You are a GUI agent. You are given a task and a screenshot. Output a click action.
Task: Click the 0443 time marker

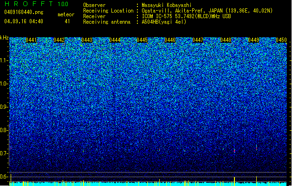(87, 40)
